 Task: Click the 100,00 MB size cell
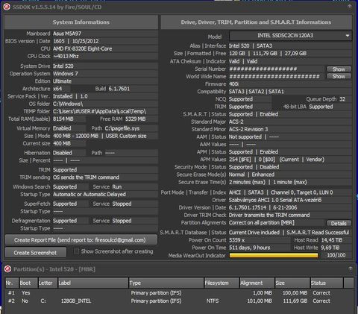295,293
